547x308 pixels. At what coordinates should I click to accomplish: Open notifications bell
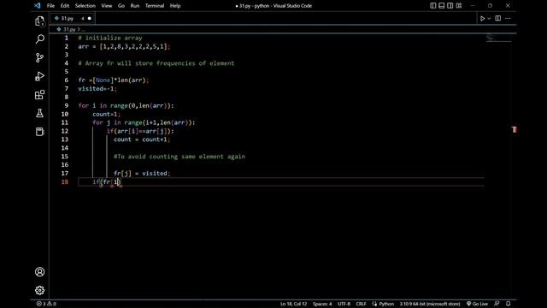[509, 304]
